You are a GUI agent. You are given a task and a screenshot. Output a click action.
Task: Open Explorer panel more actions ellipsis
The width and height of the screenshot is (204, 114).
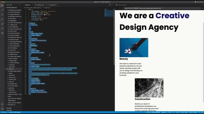click(x=20, y=5)
